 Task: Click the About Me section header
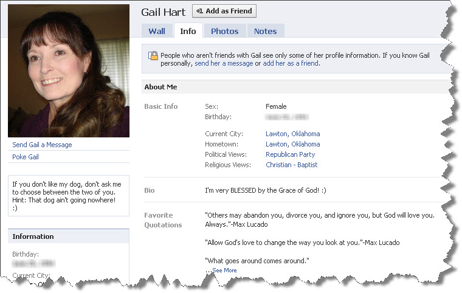296,87
